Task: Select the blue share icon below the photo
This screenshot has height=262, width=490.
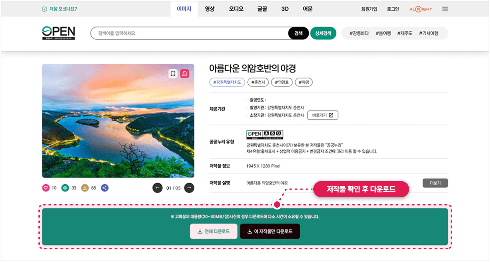Action: (104, 187)
